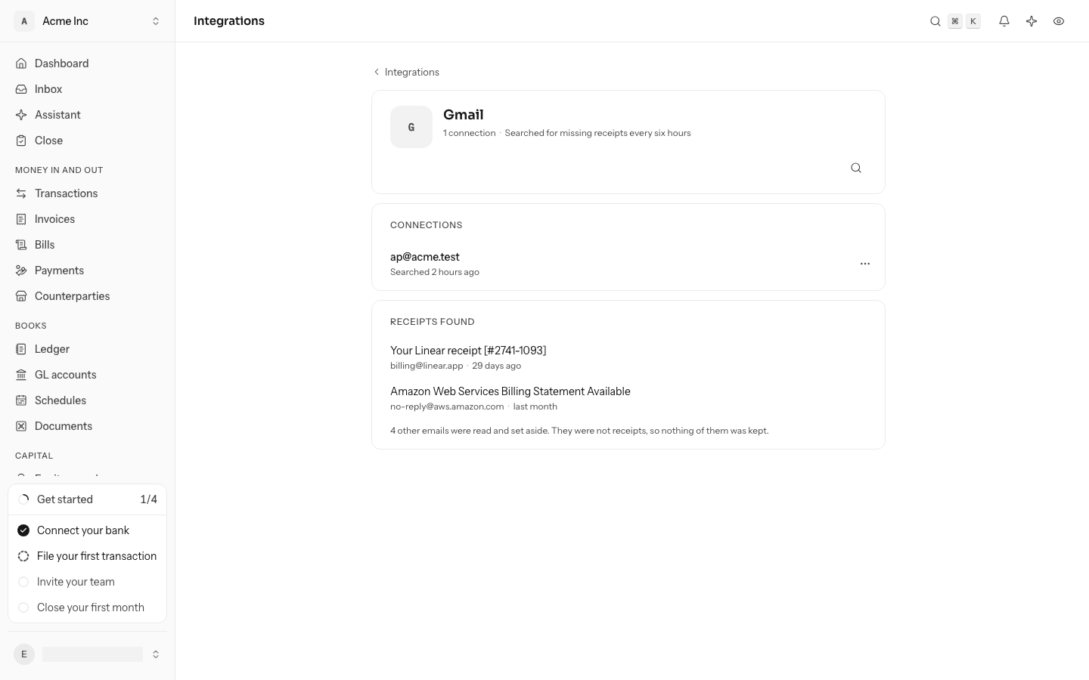Open the AI assistant sparkle icon in top bar
The width and height of the screenshot is (1089, 680).
tap(1032, 21)
